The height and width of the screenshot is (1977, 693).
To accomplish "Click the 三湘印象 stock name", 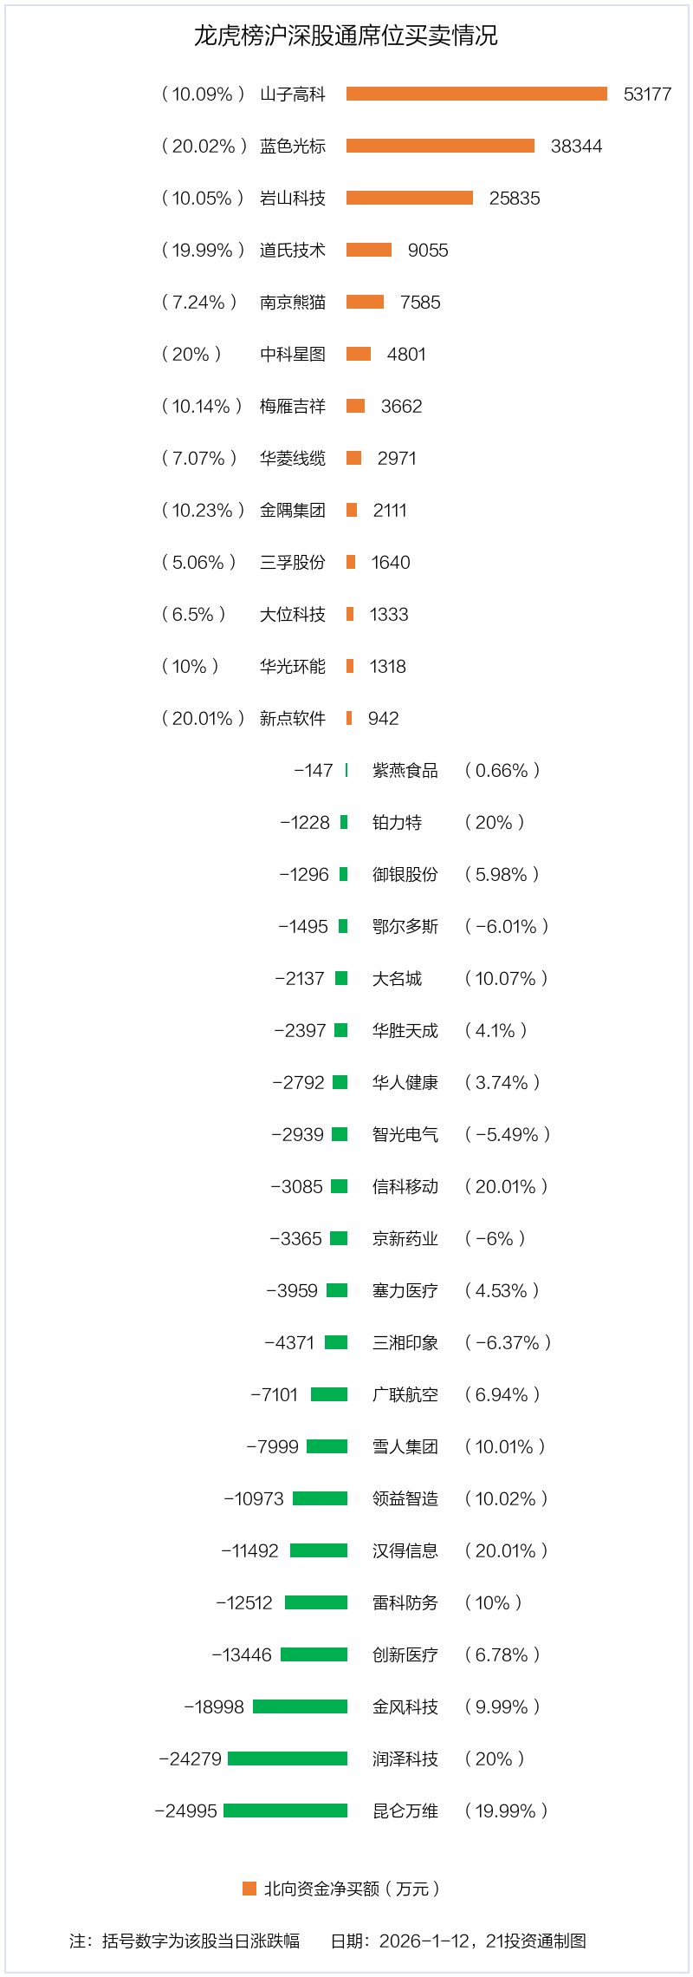I will point(405,1343).
